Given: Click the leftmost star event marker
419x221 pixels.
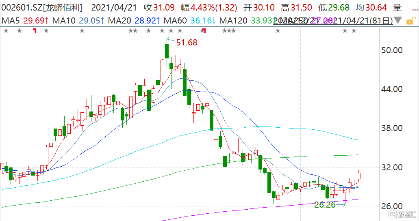Looking at the screenshot, I should click(6, 31).
